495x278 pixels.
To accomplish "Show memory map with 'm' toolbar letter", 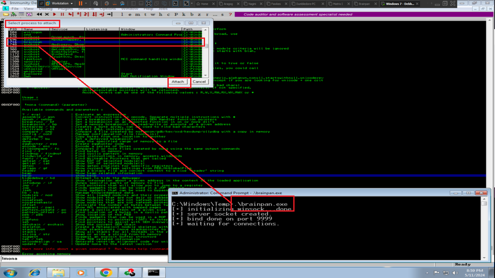I will [x=137, y=14].
